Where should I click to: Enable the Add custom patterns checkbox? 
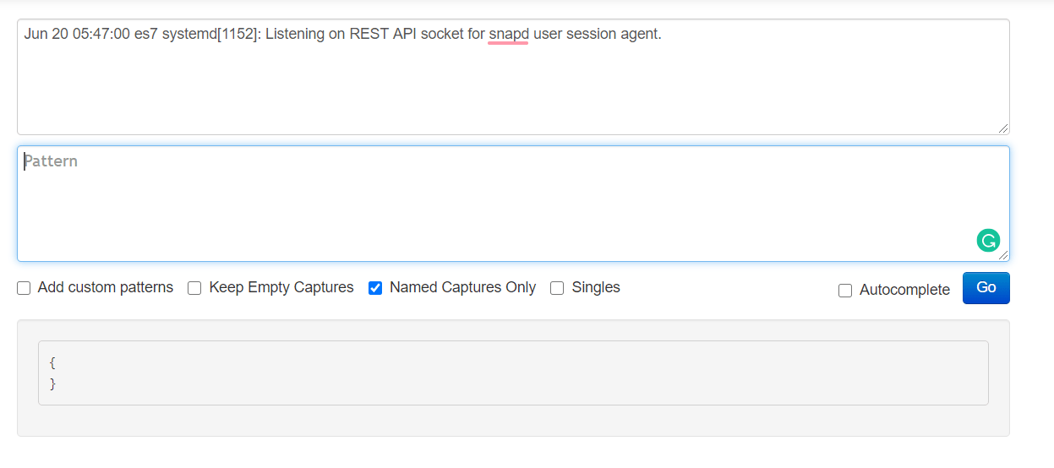24,288
